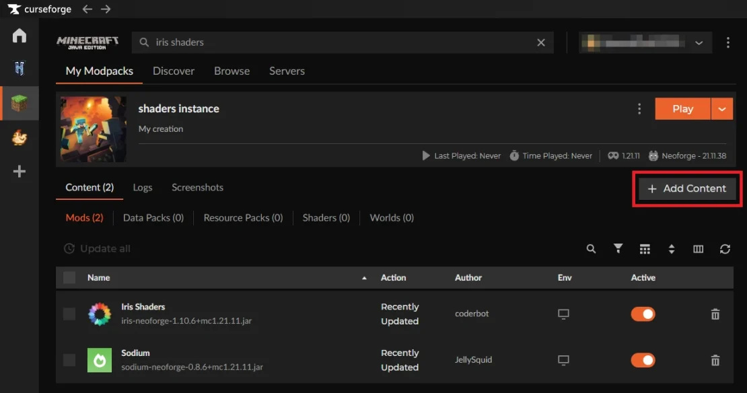Open the chicken game icon in the sidebar
Viewport: 747px width, 393px height.
[x=20, y=138]
